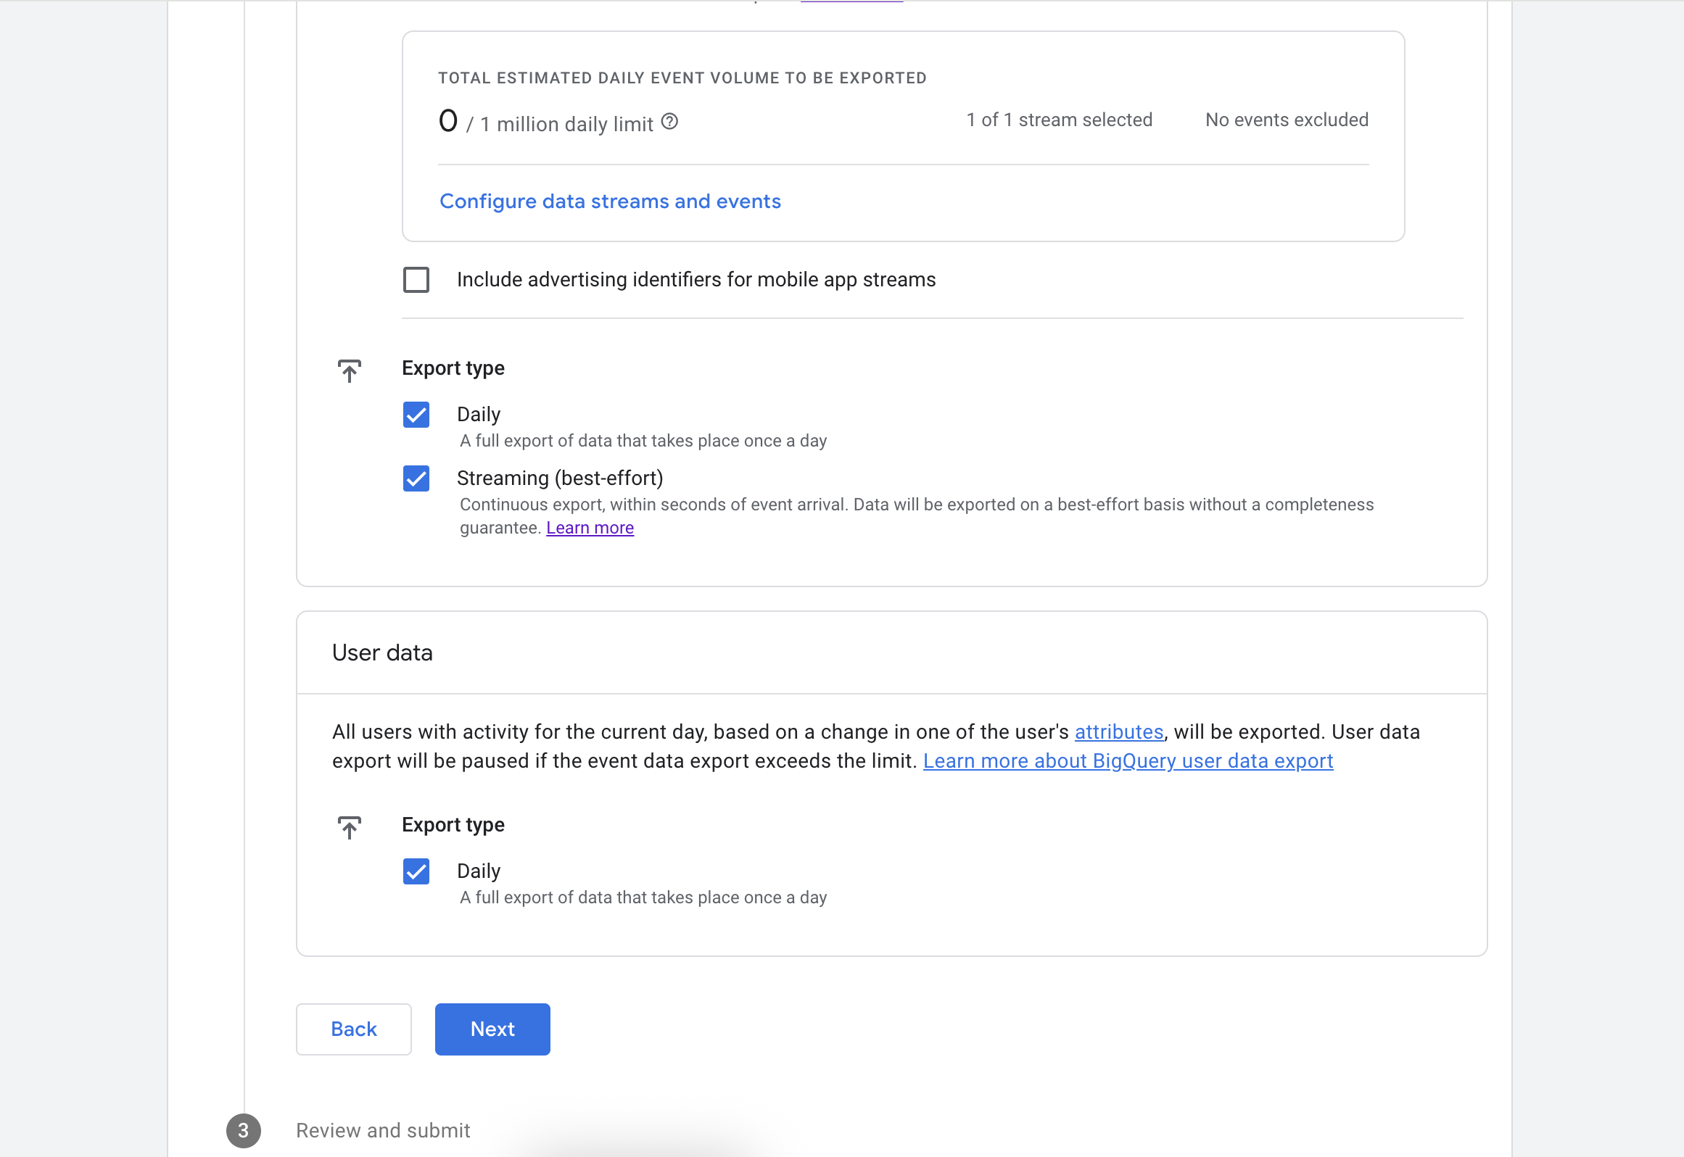
Task: Click the User data section header
Action: pyautogui.click(x=382, y=652)
